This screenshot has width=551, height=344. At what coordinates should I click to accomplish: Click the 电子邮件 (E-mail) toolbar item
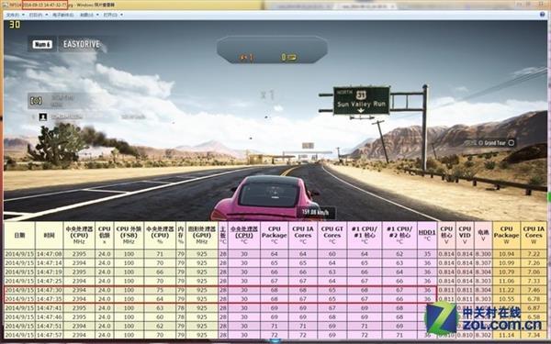pos(62,15)
